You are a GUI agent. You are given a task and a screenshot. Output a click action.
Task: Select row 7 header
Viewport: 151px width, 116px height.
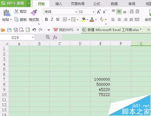point(4,79)
